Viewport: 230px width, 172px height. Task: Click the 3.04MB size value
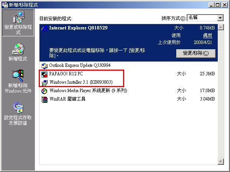[207, 99]
